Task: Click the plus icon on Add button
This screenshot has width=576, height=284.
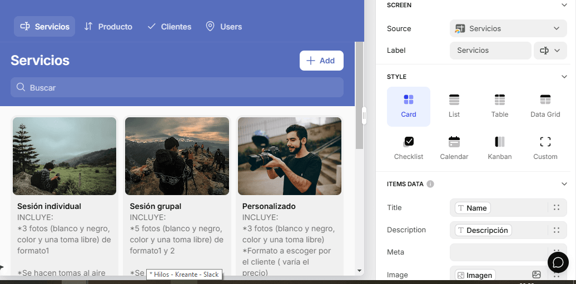Action: click(x=311, y=61)
